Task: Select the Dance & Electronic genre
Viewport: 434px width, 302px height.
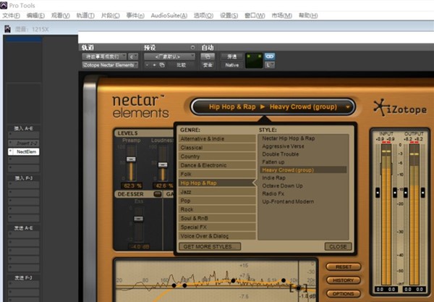Action: [x=217, y=165]
